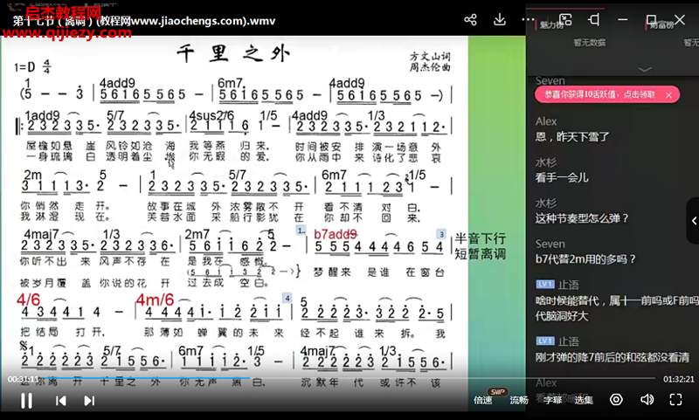Click the 暂无数据 text under 魅力榜
Screen dimensions: 699x420
click(x=589, y=42)
